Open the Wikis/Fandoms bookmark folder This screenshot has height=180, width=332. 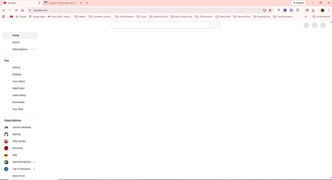coord(124,17)
